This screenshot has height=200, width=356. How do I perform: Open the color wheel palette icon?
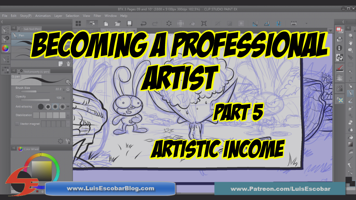5,48
